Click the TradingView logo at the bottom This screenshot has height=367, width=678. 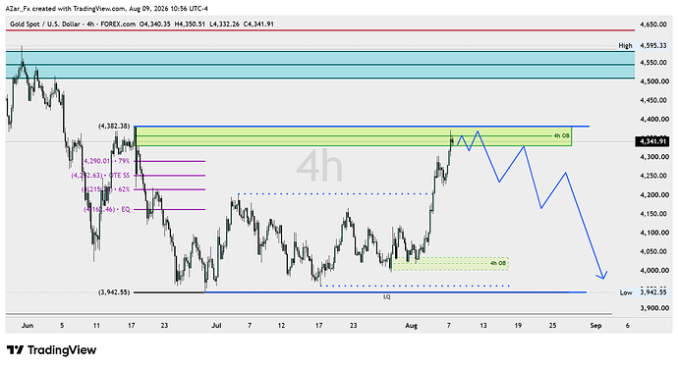(x=51, y=349)
